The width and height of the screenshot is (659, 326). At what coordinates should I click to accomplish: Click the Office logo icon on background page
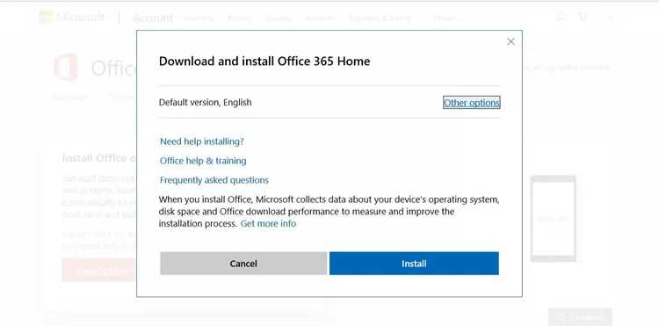(66, 67)
